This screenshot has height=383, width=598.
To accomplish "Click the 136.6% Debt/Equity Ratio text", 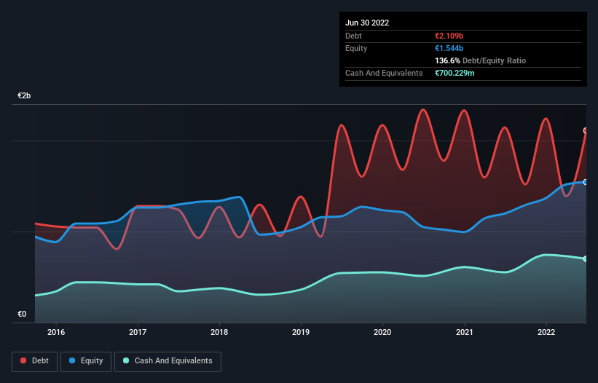I will pyautogui.click(x=480, y=60).
